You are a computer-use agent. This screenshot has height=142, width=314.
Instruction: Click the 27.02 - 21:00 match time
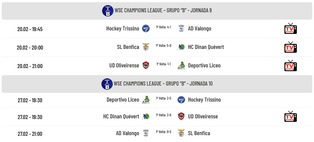click(x=30, y=134)
